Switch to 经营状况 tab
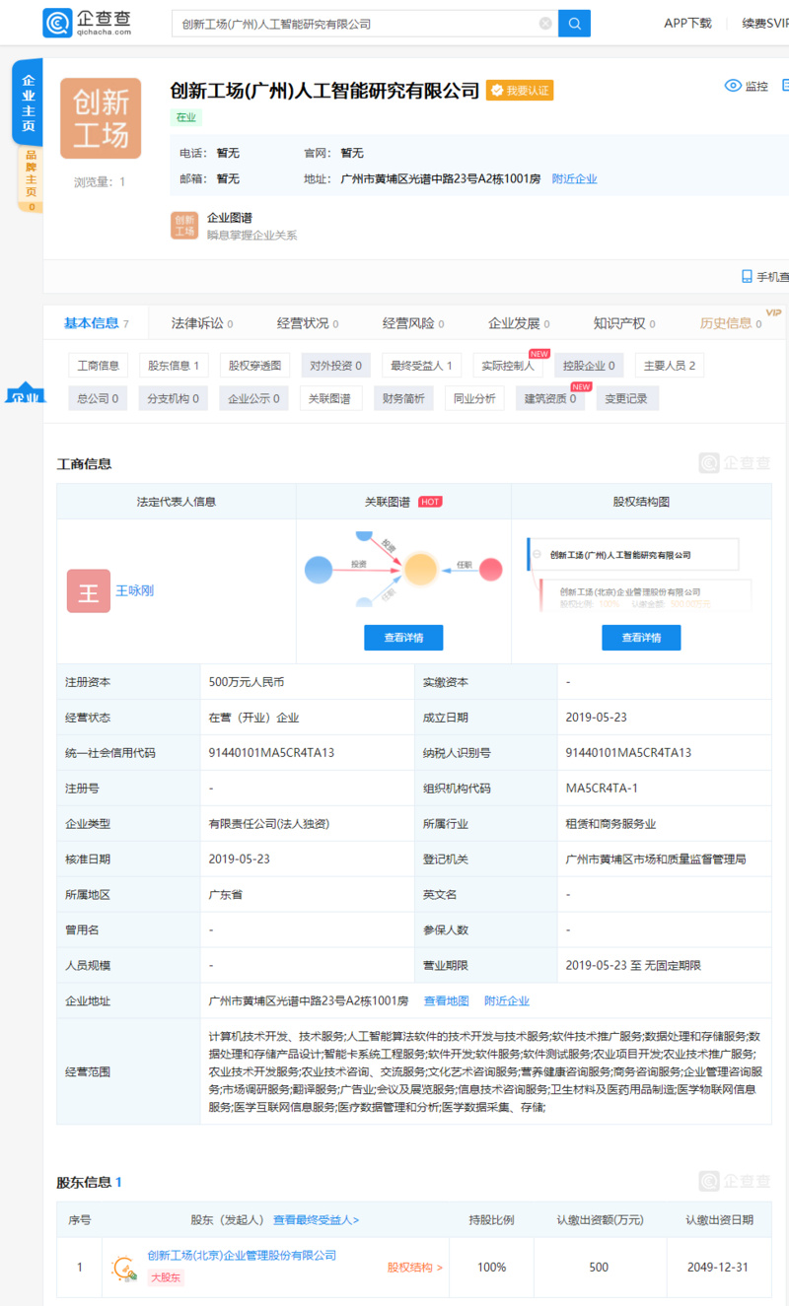Screen dimensions: 789x1306 tap(308, 323)
